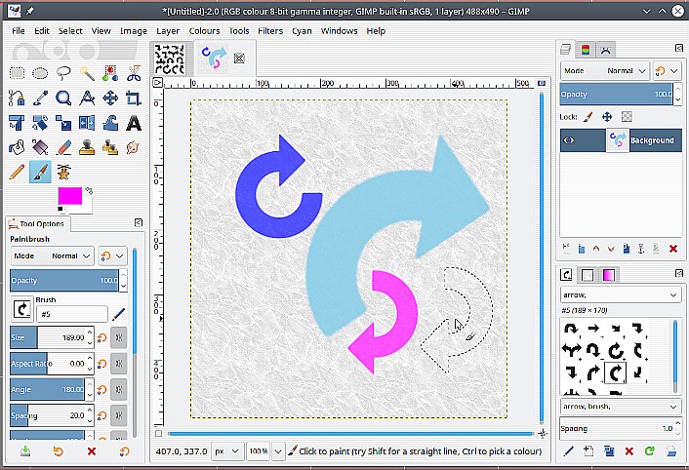This screenshot has width=689, height=470.
Task: Select the Zoom magnifier tool
Action: (63, 98)
